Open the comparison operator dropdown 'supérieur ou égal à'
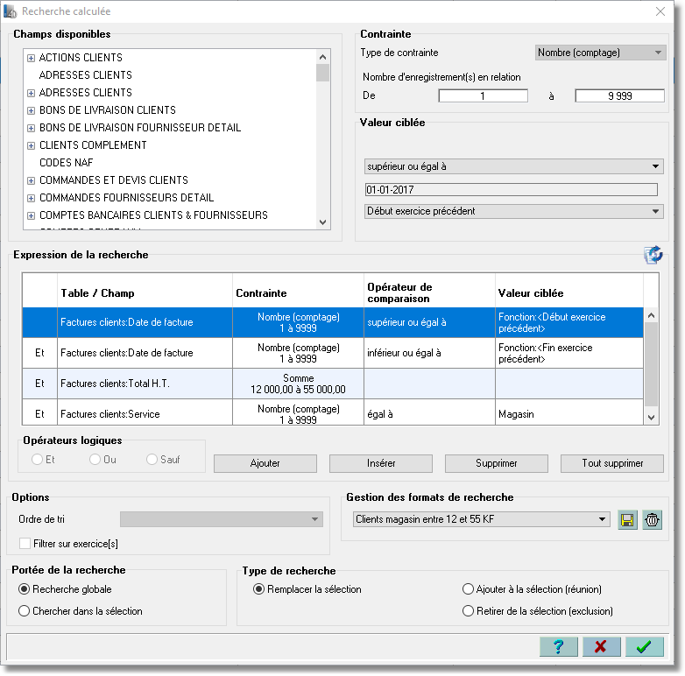The width and height of the screenshot is (685, 676). [513, 166]
